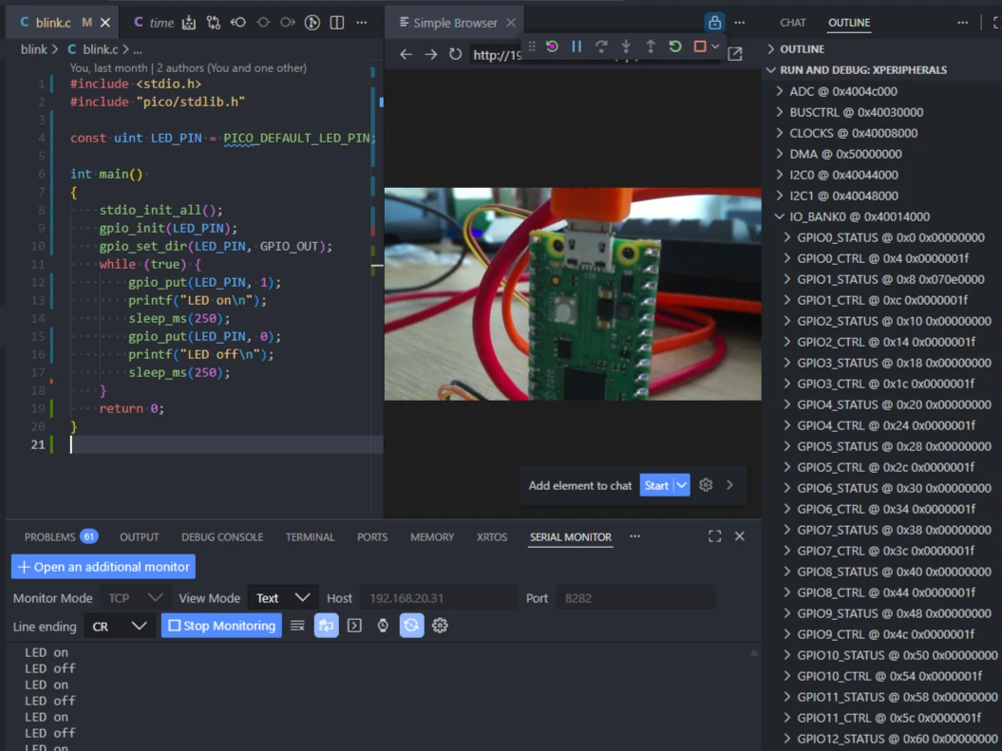The image size is (1002, 751).
Task: Toggle terminal mode icon in serial monitor
Action: pos(354,626)
